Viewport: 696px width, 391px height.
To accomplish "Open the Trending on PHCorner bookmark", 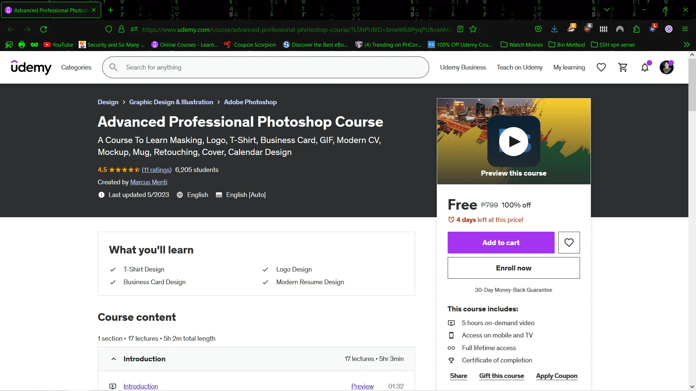I will coord(388,45).
